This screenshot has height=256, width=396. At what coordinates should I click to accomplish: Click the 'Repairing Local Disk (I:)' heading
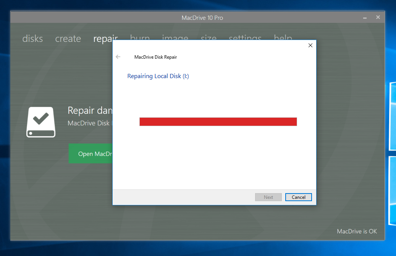[158, 76]
